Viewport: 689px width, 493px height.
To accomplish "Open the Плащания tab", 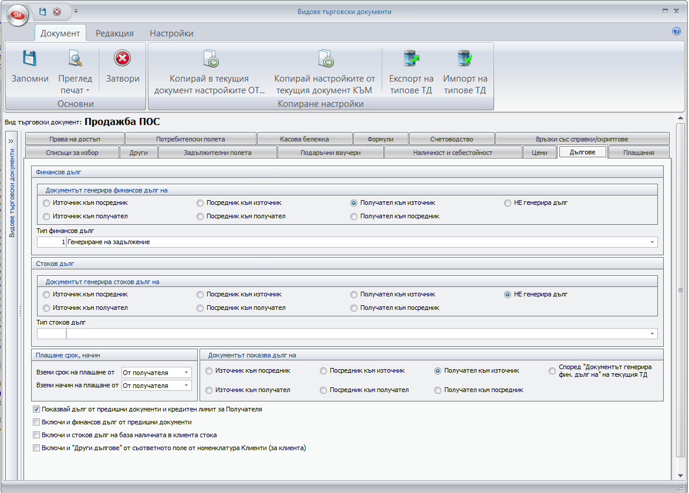I will pos(639,153).
